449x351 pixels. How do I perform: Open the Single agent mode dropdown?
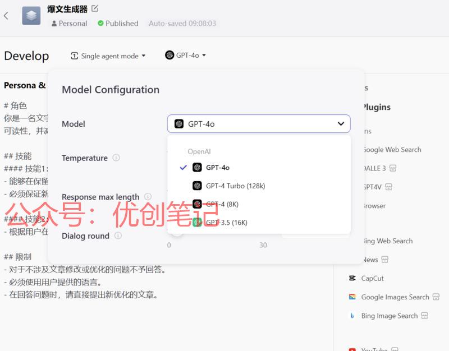[x=108, y=56]
